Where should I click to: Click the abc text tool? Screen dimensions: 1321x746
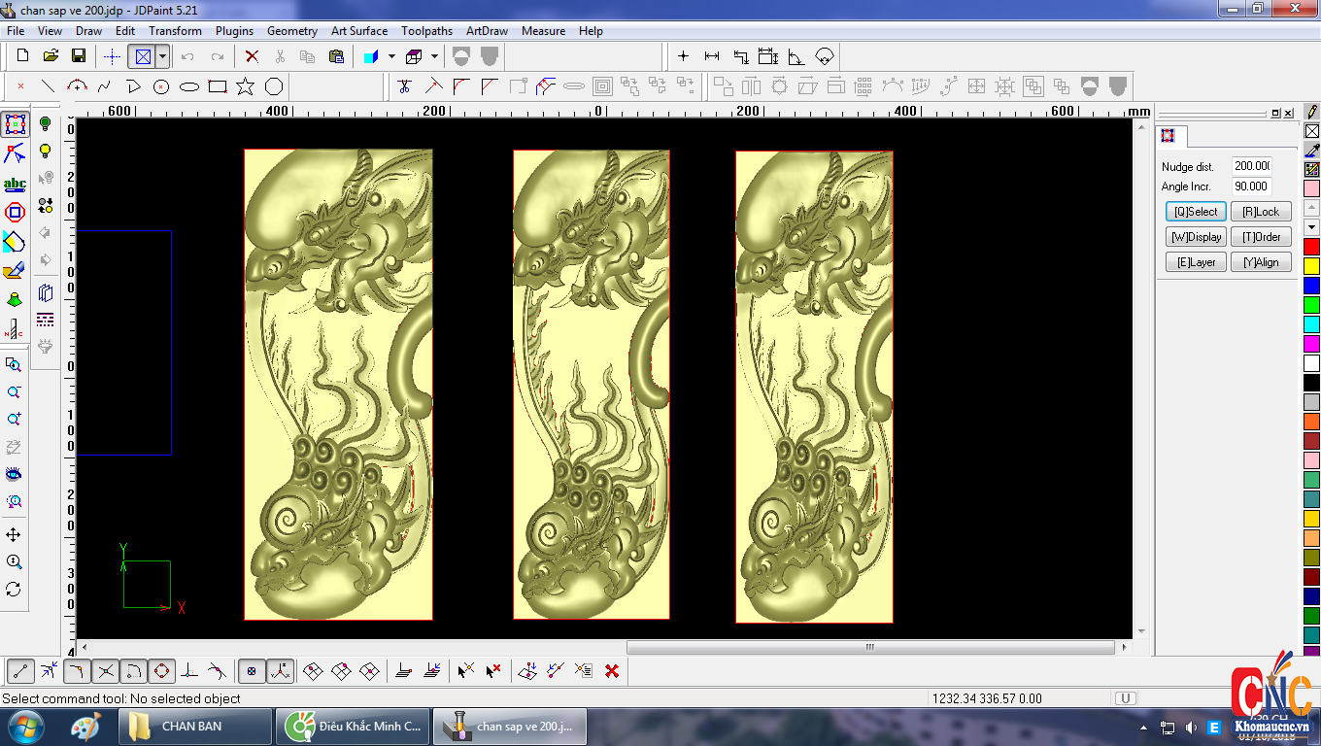pyautogui.click(x=15, y=184)
